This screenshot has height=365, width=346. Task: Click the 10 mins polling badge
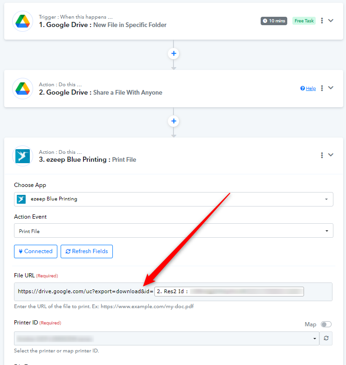tap(274, 21)
